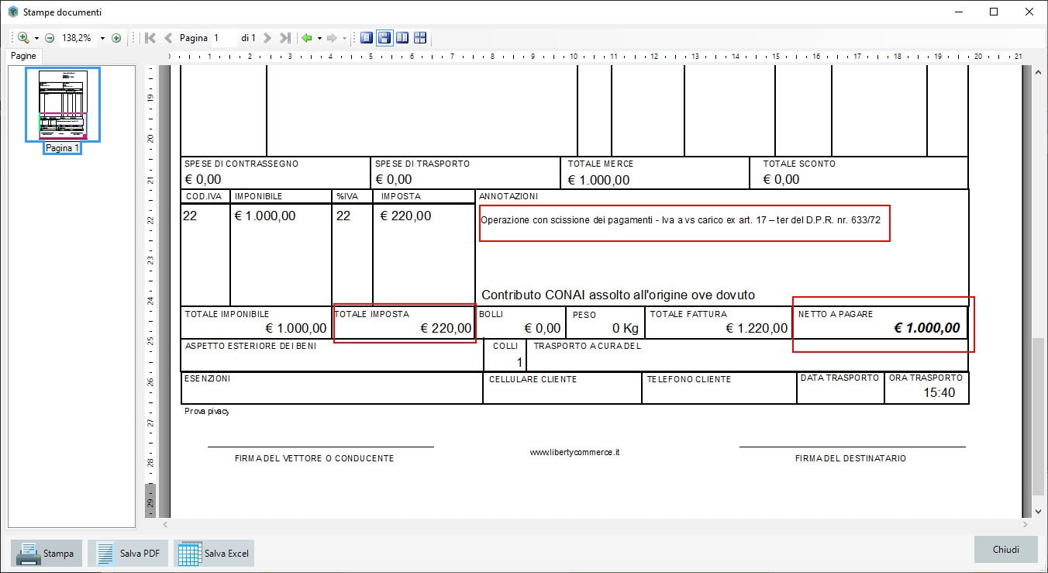Screen dimensions: 1048x573
Task: Click the Stampe documenti title bar icon
Action: coord(12,12)
